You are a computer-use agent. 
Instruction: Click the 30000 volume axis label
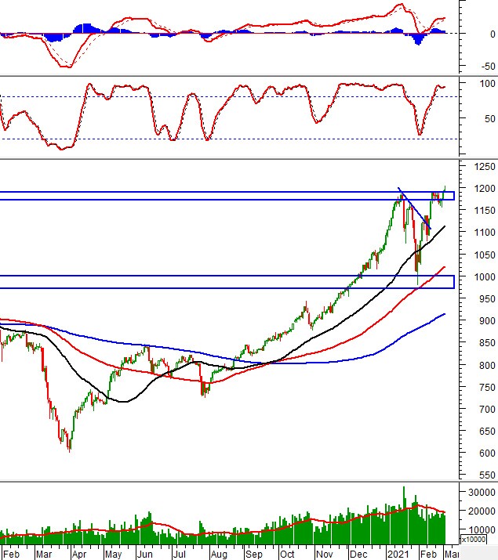coord(482,493)
